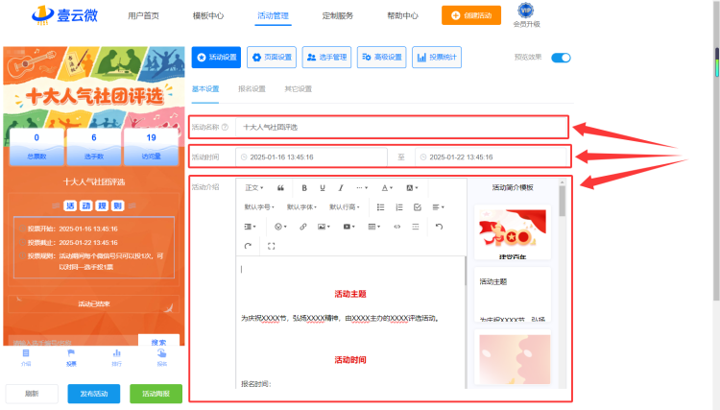Image resolution: width=720 pixels, height=410 pixels.
Task: Open the indent options dropdown
Action: [x=251, y=227]
